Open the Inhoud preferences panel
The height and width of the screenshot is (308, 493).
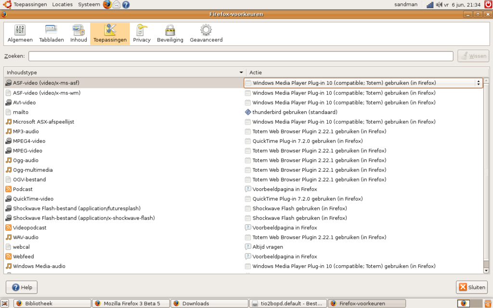pyautogui.click(x=78, y=34)
